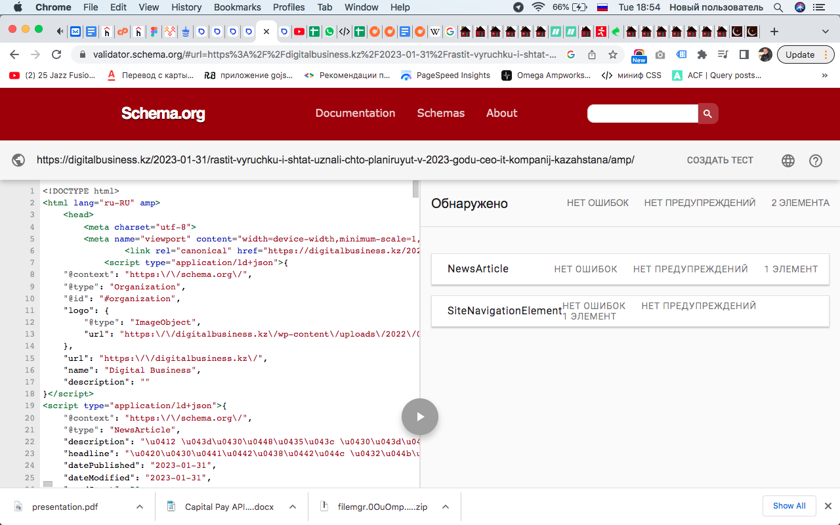
Task: Click Wi-Fi icon in the menu bar
Action: [538, 7]
